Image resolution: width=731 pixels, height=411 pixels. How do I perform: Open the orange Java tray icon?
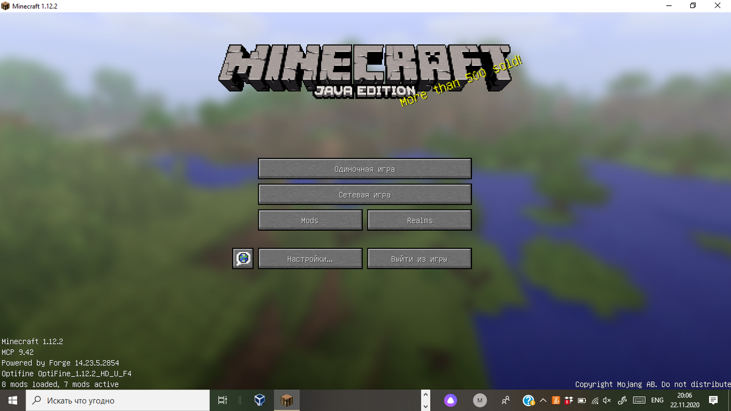pos(556,401)
